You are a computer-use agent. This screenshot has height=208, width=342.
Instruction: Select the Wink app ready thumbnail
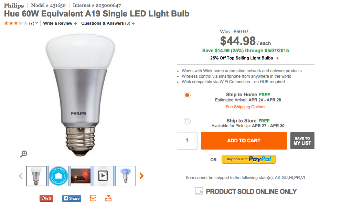click(x=58, y=176)
